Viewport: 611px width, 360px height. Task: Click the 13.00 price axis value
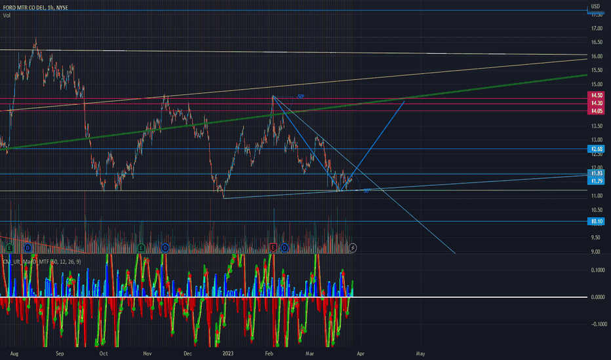pos(597,140)
